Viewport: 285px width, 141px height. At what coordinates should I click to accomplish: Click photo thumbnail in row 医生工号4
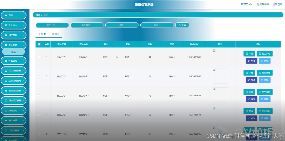[x=220, y=114]
